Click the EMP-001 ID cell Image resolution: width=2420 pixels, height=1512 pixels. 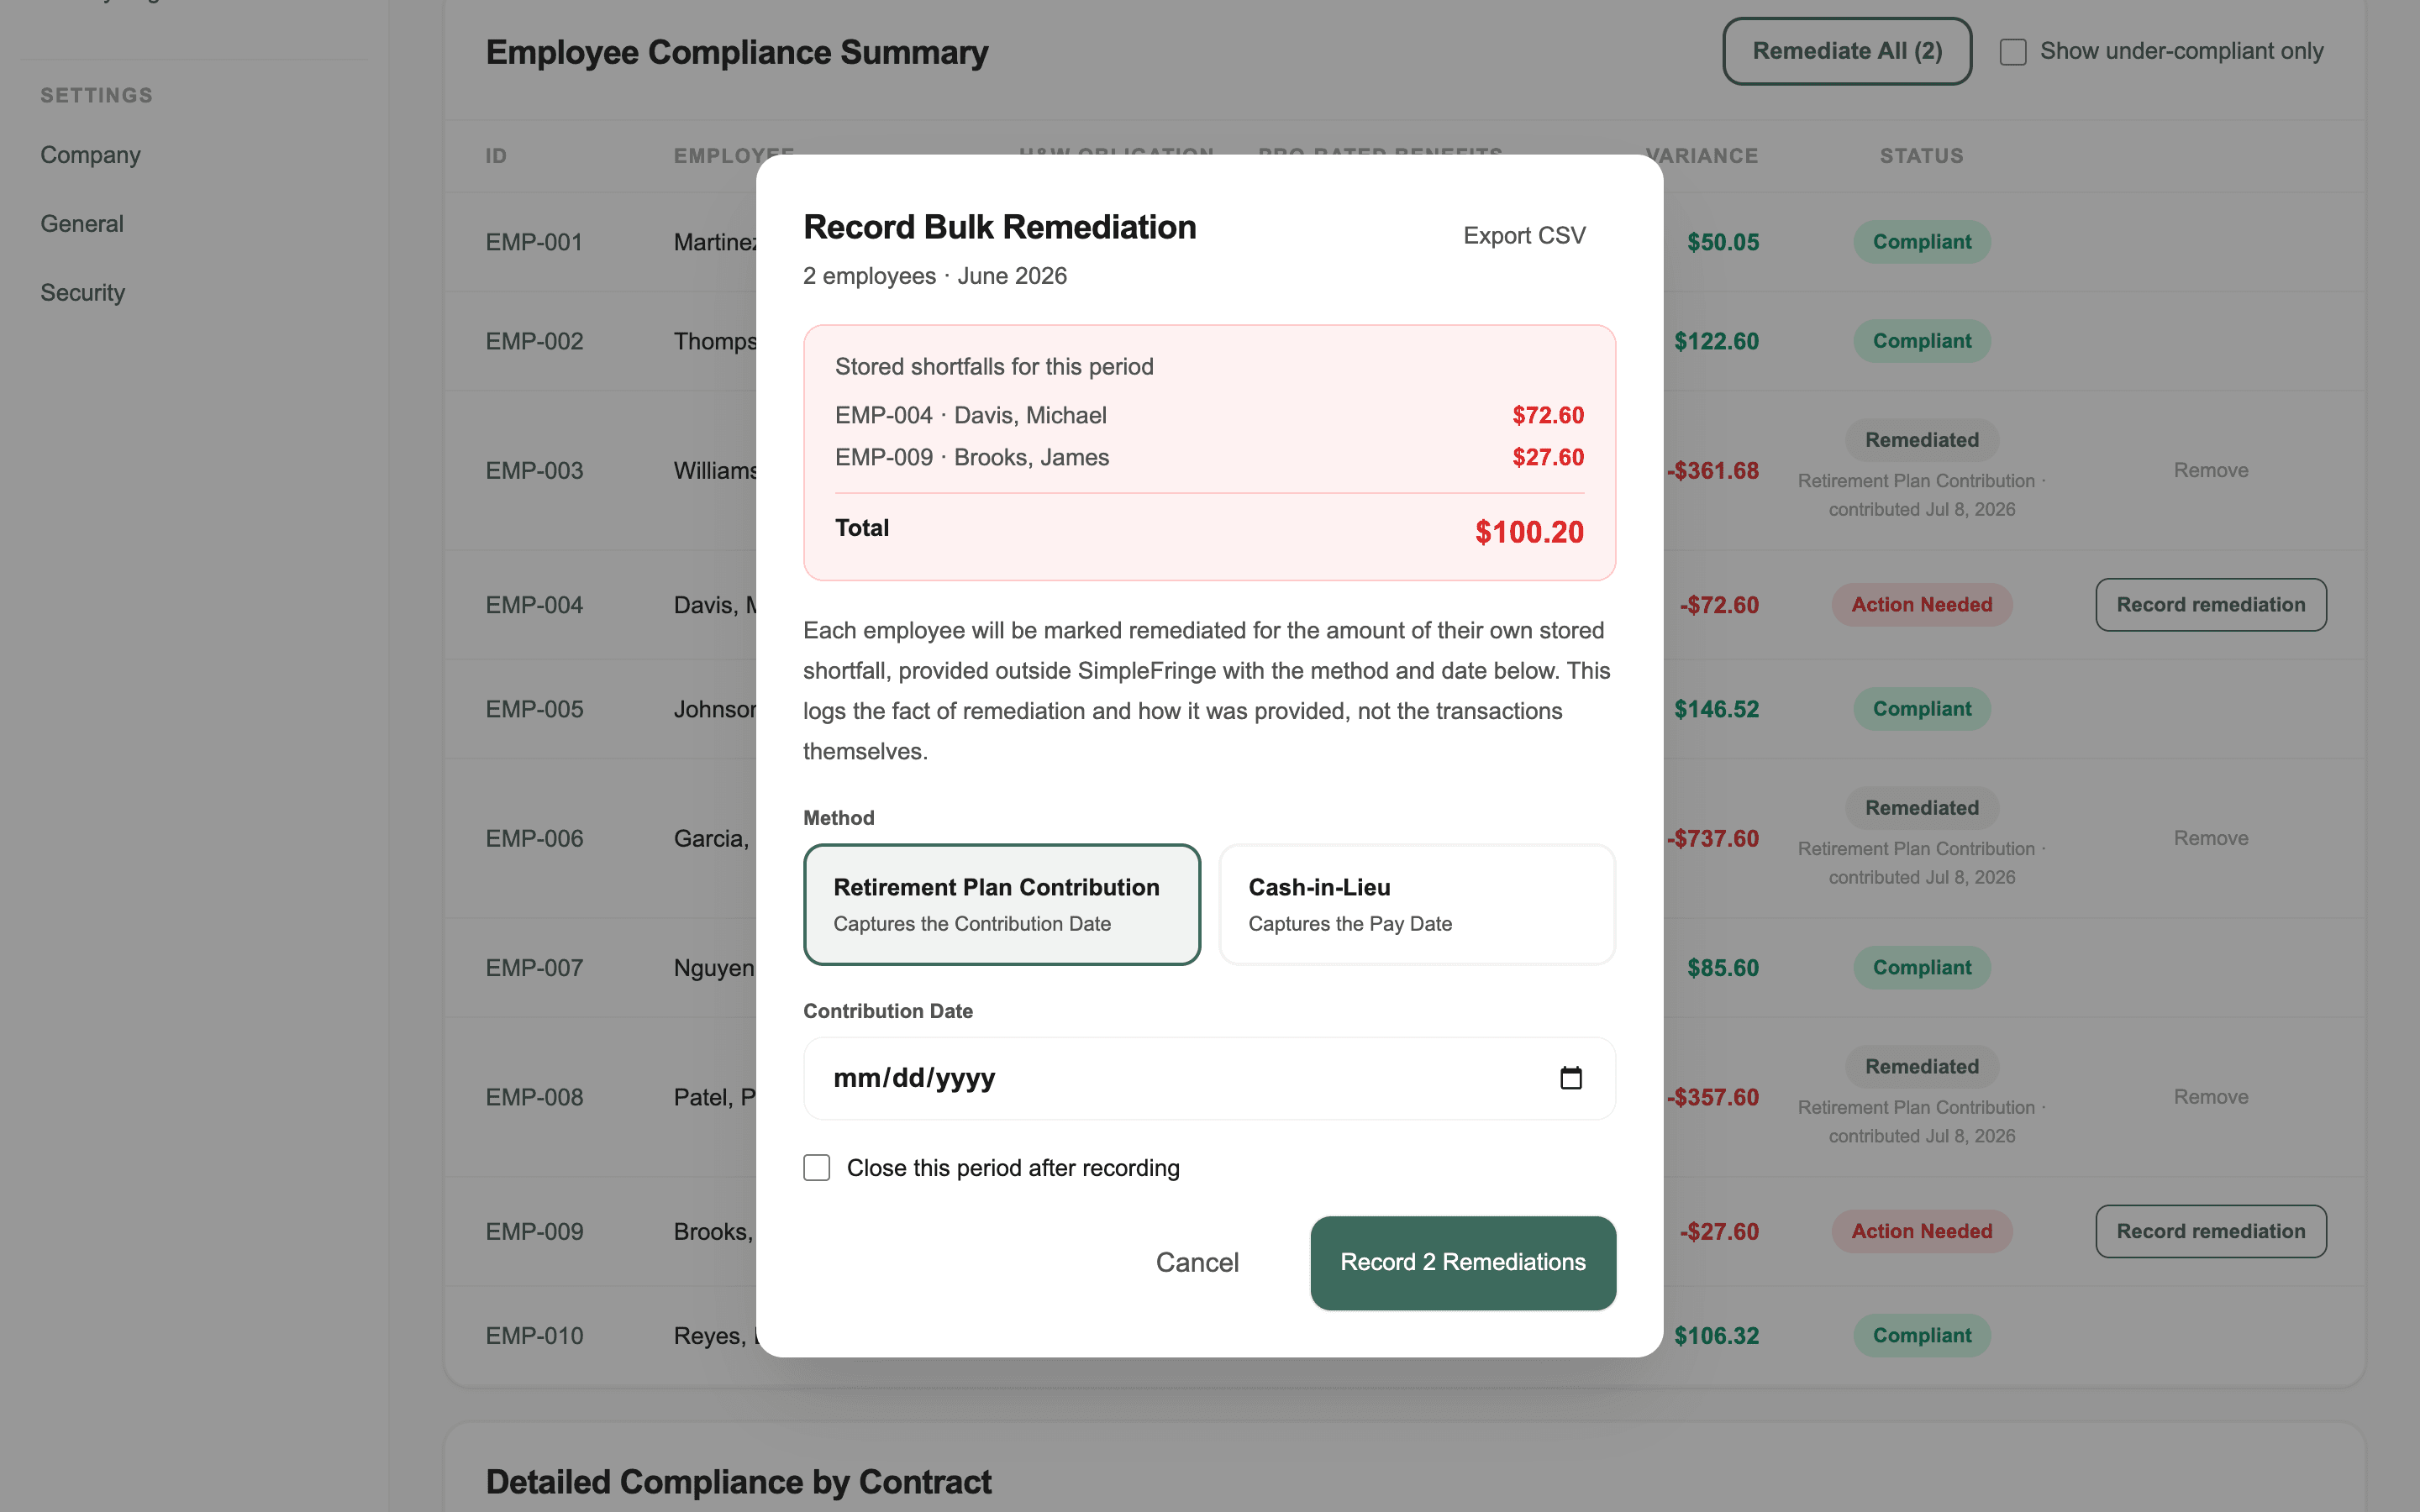(534, 242)
